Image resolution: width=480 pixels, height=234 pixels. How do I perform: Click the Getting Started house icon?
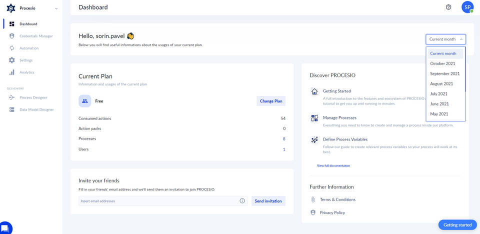(x=314, y=91)
